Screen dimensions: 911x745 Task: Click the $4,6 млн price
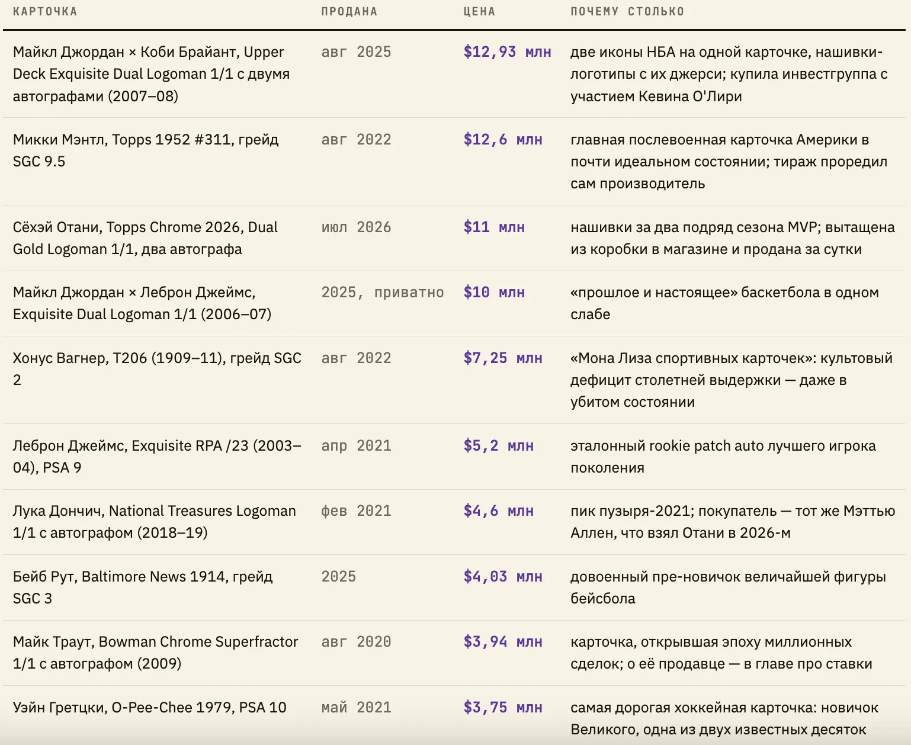[x=499, y=511]
